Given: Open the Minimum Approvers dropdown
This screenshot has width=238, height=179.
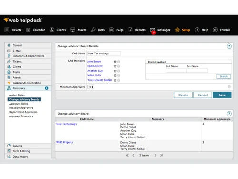Looking at the screenshot, I should [91, 87].
